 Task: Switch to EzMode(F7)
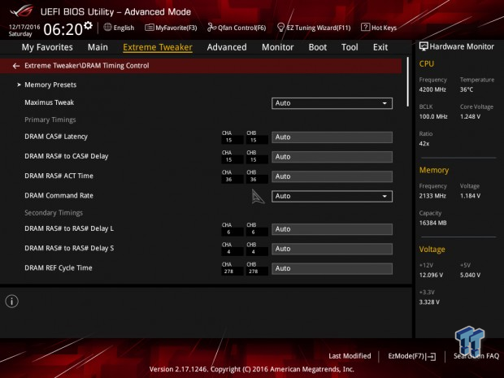pos(406,356)
